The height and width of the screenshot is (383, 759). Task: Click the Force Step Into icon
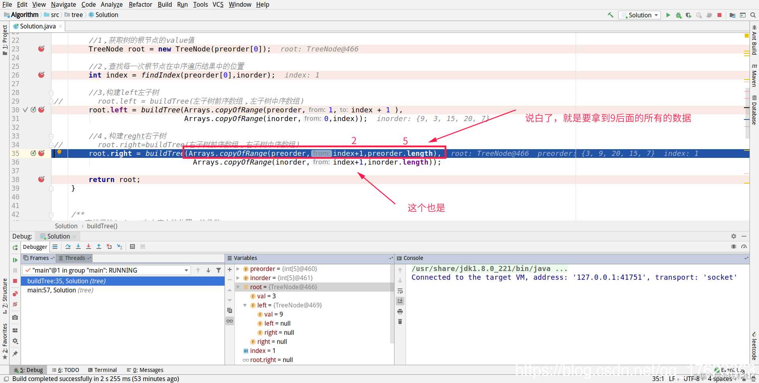(x=89, y=246)
